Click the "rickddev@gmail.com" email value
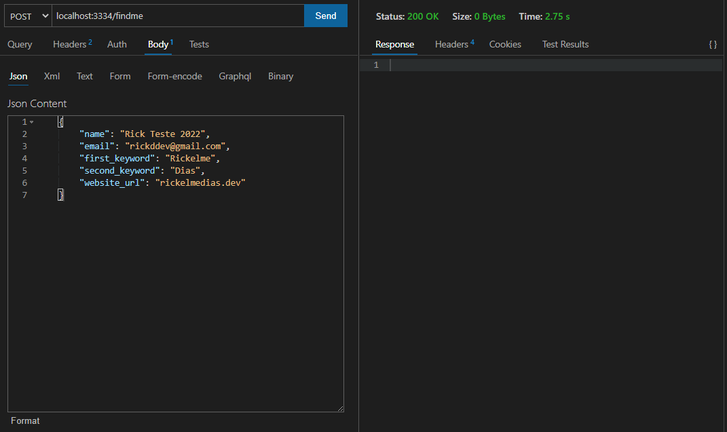The height and width of the screenshot is (432, 727). coord(175,146)
